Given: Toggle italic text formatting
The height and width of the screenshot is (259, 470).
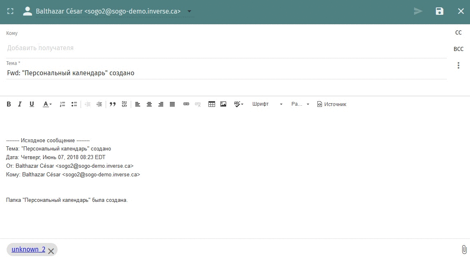Looking at the screenshot, I should coord(20,104).
